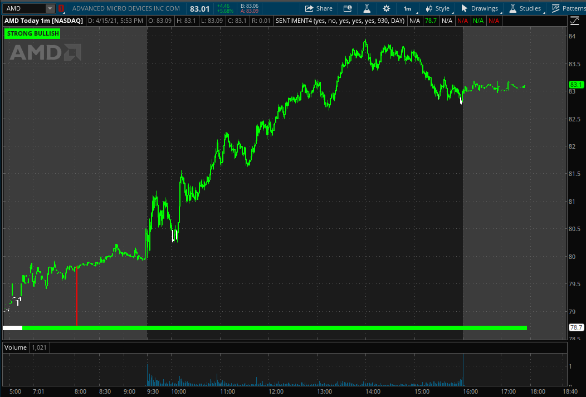Click the green horizontal sentiment bar
Image resolution: width=586 pixels, height=397 pixels.
pyautogui.click(x=275, y=328)
